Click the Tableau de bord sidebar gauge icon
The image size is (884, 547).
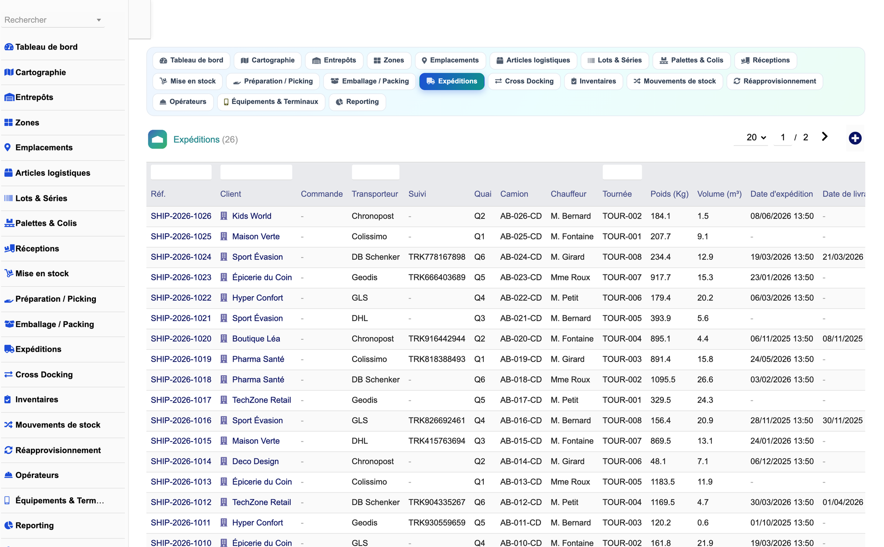[x=9, y=47]
